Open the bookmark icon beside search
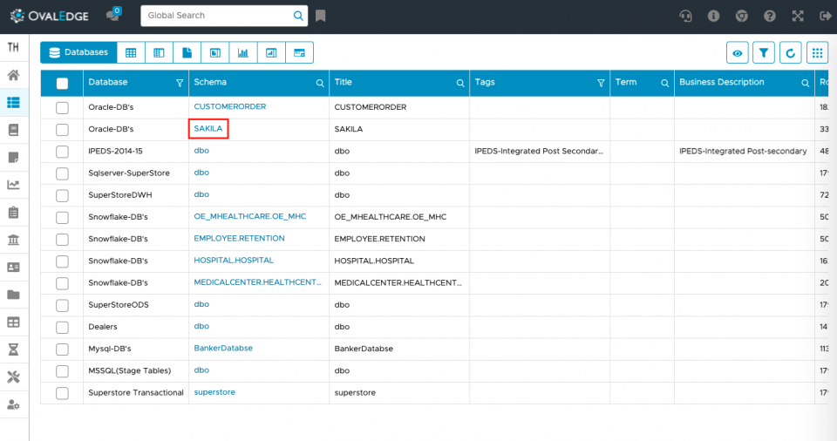 pos(320,16)
